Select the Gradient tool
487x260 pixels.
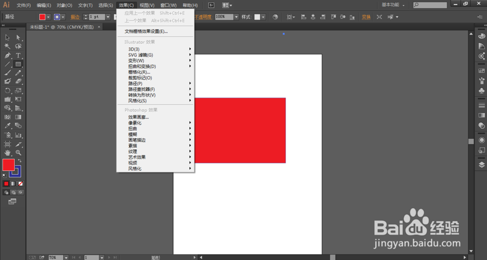tap(19, 117)
